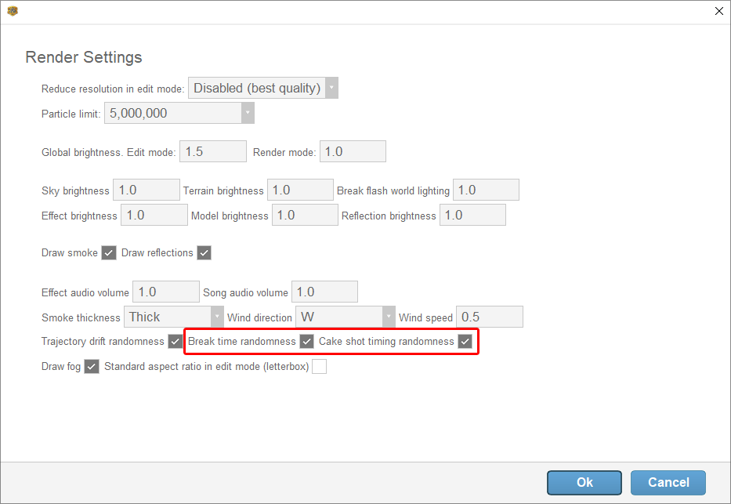
Task: Click the Reflection brightness input
Action: [472, 215]
